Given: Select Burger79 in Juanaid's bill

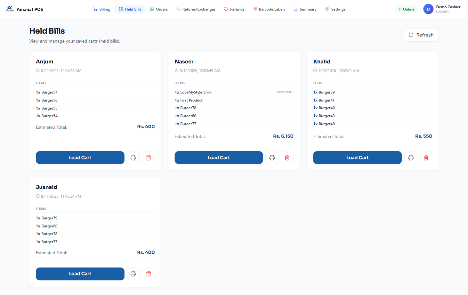Looking at the screenshot, I should pyautogui.click(x=47, y=218).
